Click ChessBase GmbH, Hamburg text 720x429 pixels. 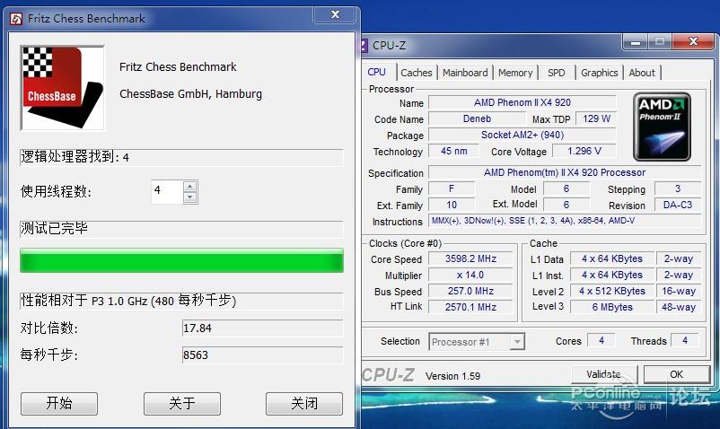pos(190,94)
